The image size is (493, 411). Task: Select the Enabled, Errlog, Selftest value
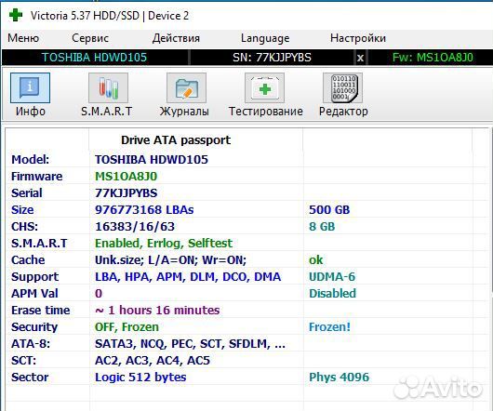pos(164,244)
